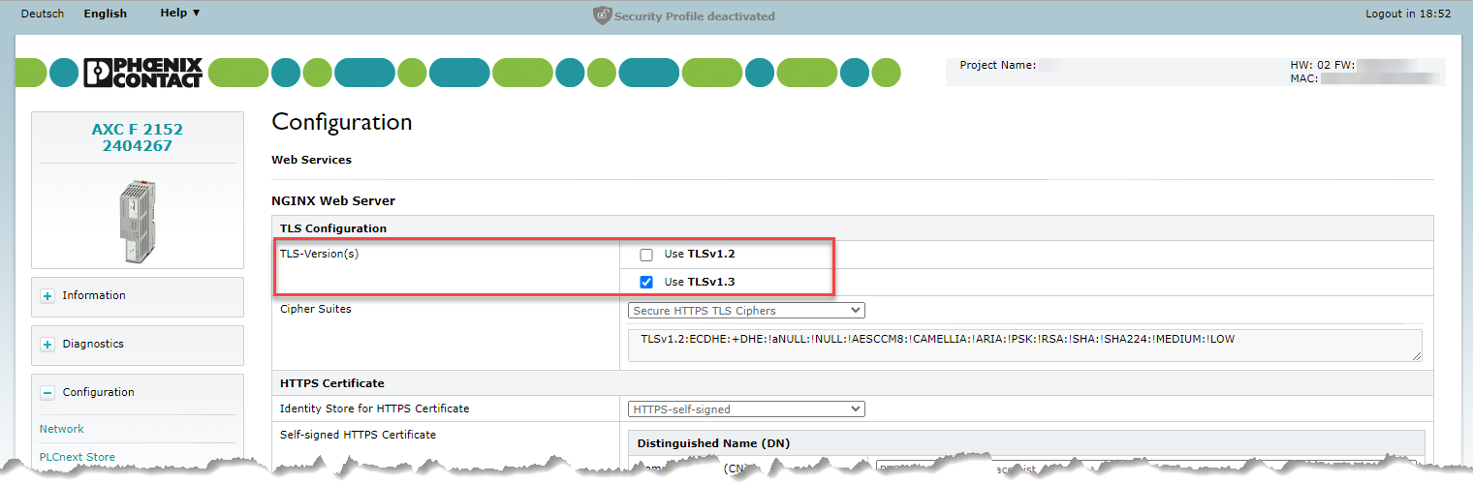Click the 2404267 article number

pos(138,146)
